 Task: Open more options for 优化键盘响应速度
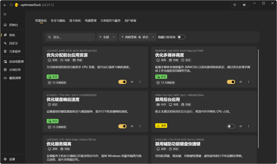point(140,126)
